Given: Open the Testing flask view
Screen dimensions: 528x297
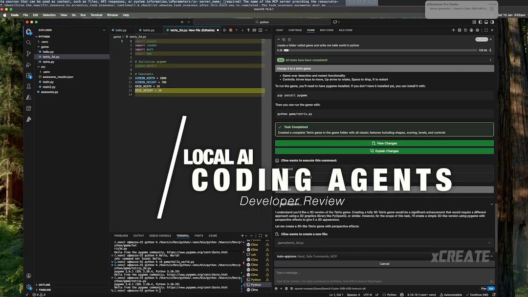Looking at the screenshot, I should tap(29, 86).
